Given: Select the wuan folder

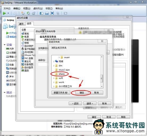Looking at the screenshot, I should 65,57.
